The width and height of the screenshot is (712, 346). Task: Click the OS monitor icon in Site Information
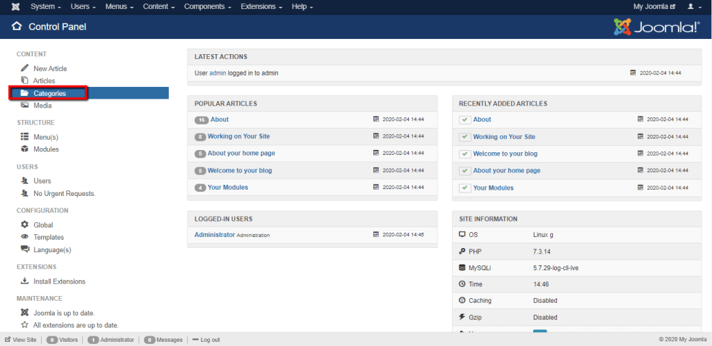click(462, 234)
